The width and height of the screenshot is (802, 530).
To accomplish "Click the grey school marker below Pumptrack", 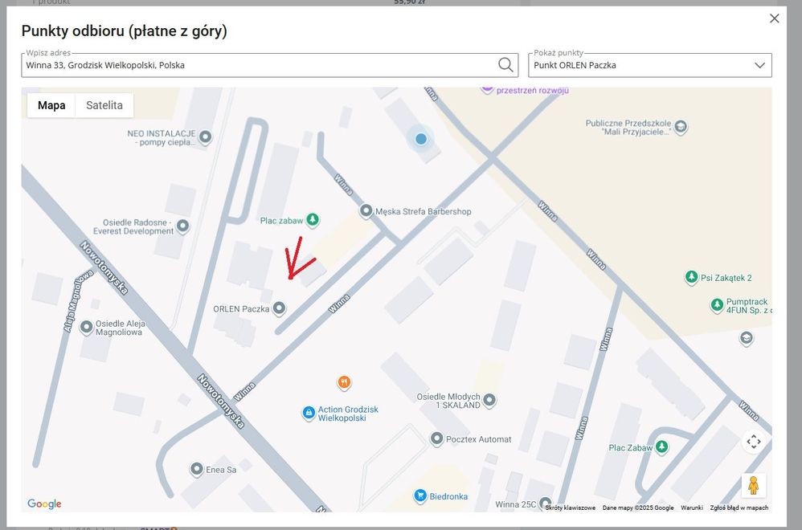I will [747, 338].
